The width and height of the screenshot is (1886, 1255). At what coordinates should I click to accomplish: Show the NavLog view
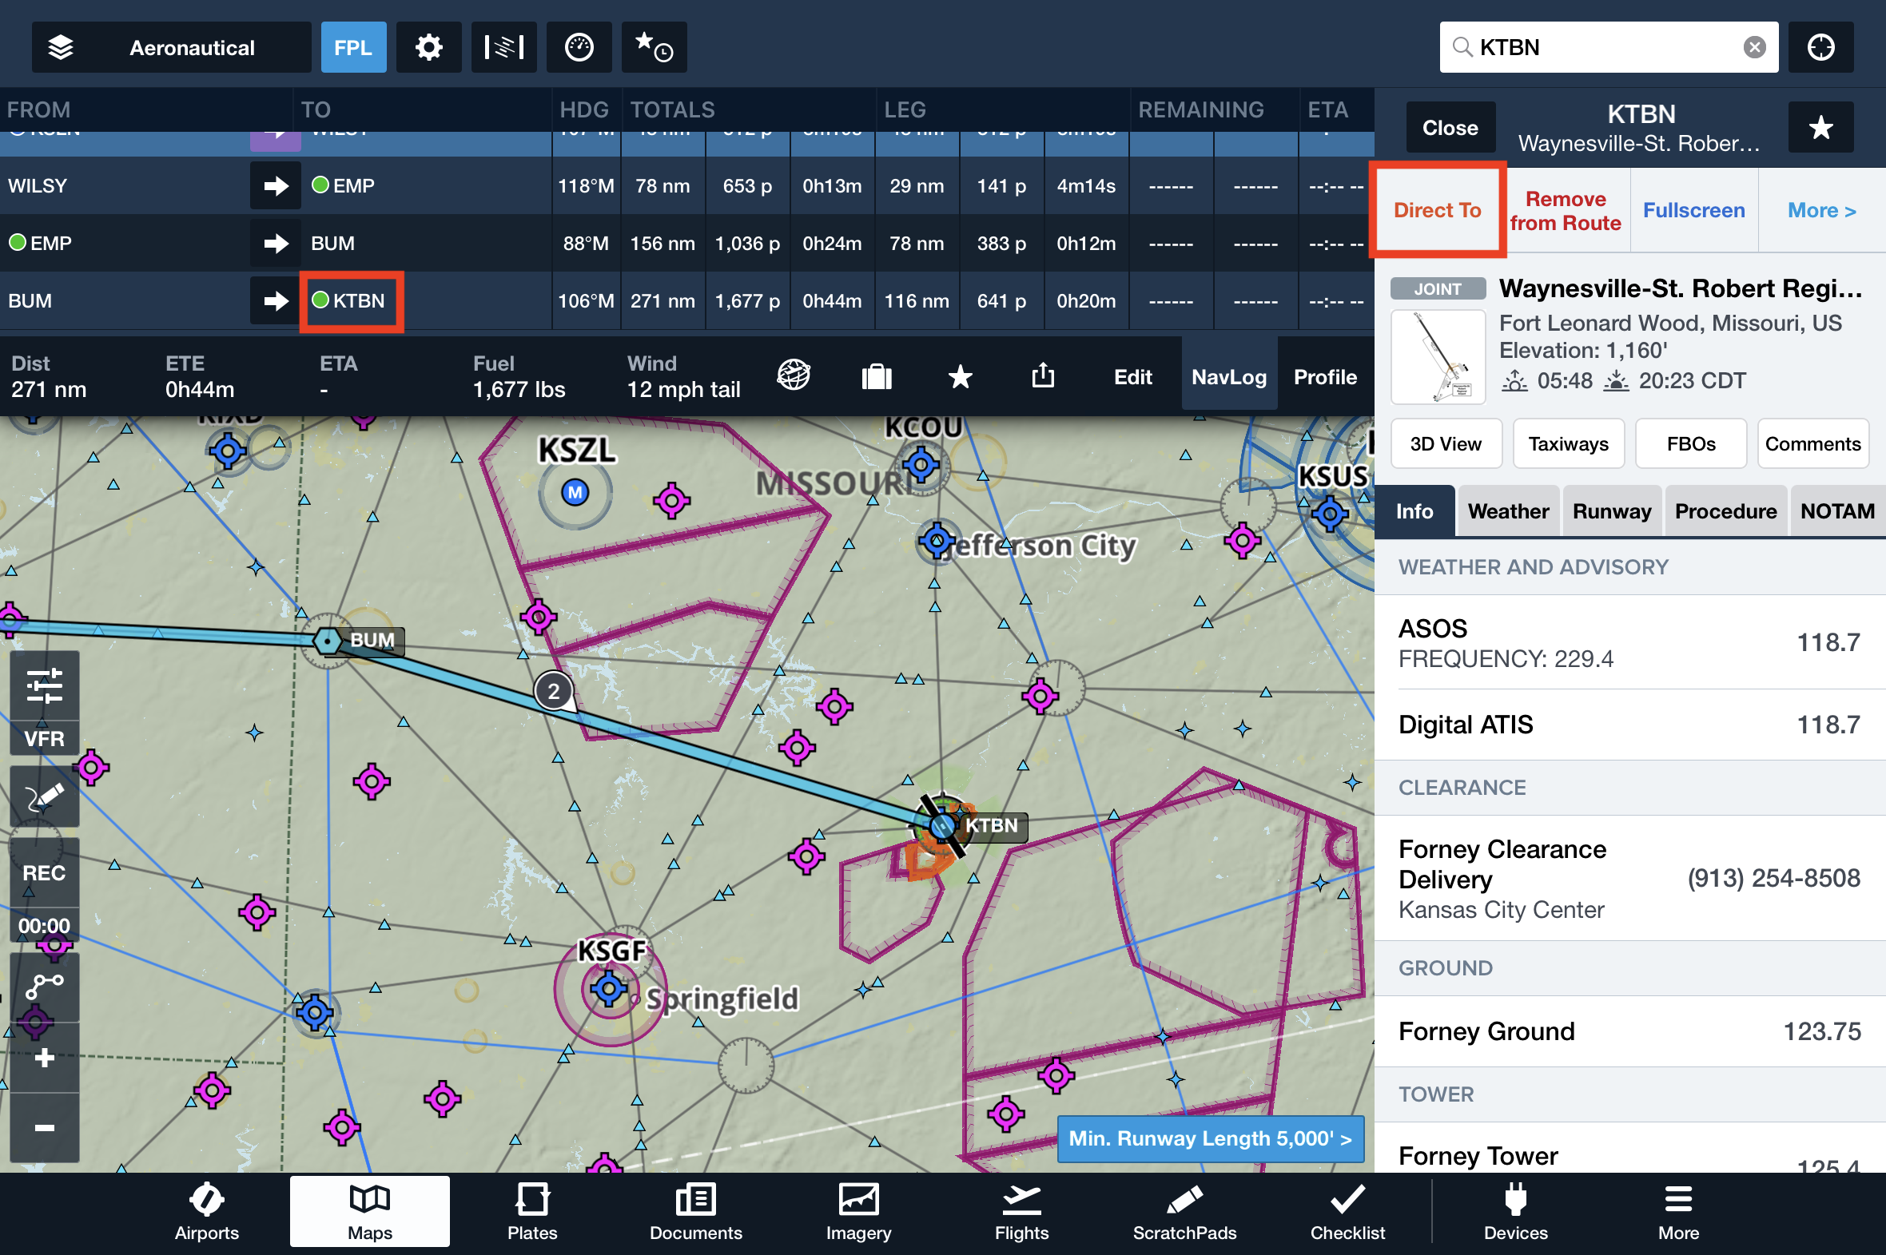(x=1229, y=375)
